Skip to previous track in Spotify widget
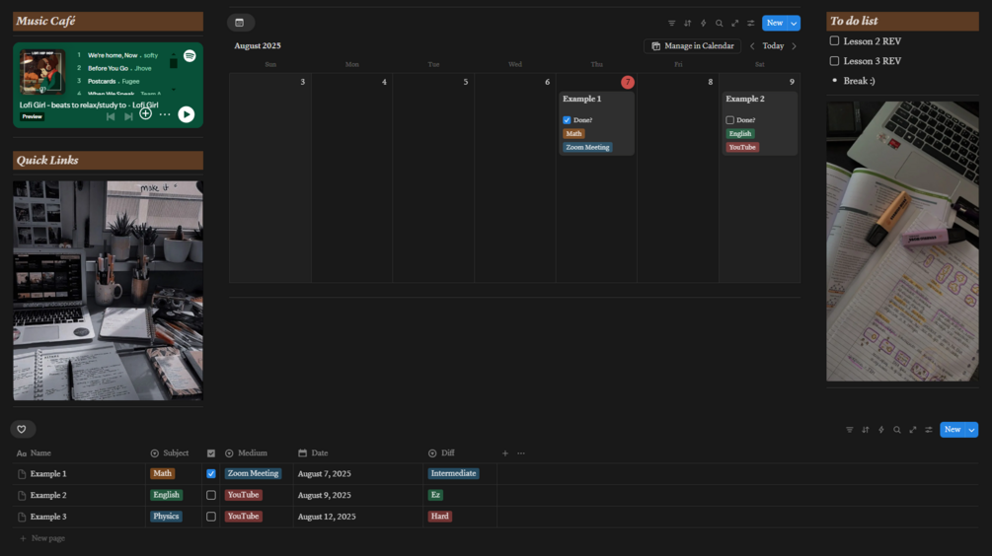Screen dimensions: 992x556 (111, 116)
